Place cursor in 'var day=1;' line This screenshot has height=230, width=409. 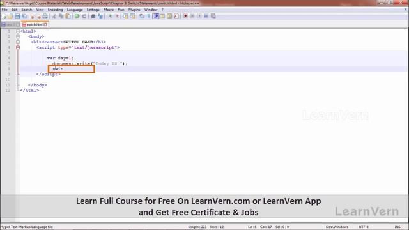(61, 58)
